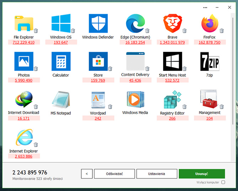Click the trash bin beside Registry Editor
238x191 pixels.
pyautogui.click(x=185, y=107)
